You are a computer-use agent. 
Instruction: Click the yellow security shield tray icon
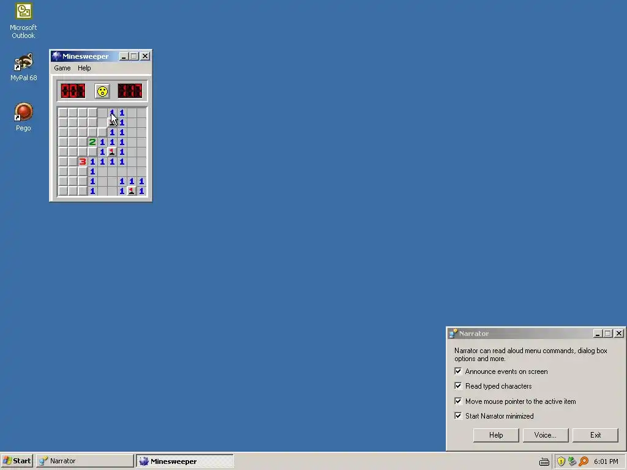click(561, 461)
